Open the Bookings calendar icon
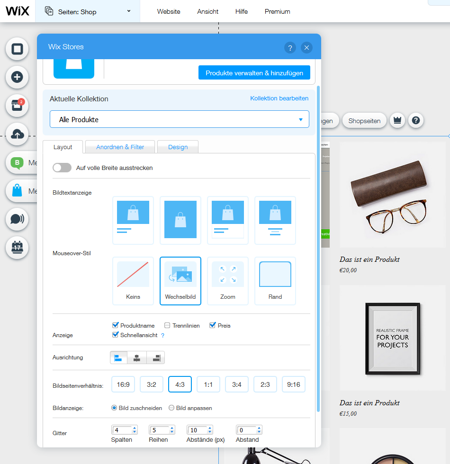 click(x=17, y=247)
